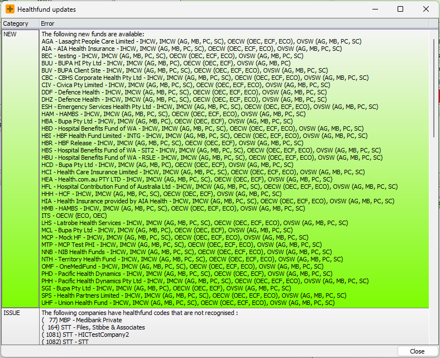
Task: Click line '(1081) STT - HICTestCompany2'
Action: [x=85, y=335]
